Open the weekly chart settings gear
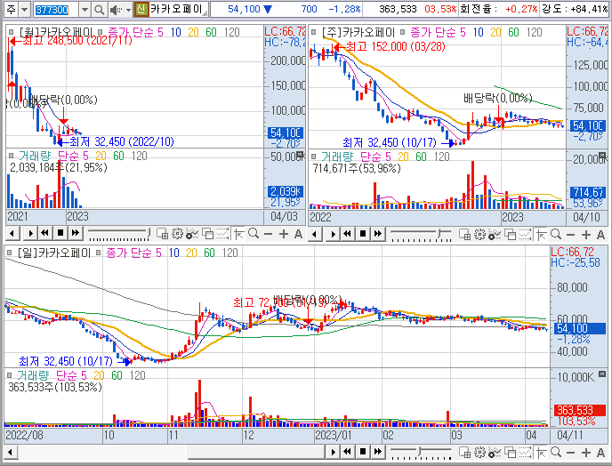This screenshot has height=466, width=612. coord(479,234)
